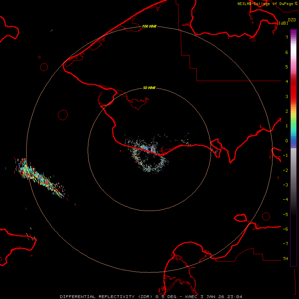Image resolution: width=299 pixels, height=299 pixels.
Task: Click the 4 tick label on color scale
Action: (287, 81)
